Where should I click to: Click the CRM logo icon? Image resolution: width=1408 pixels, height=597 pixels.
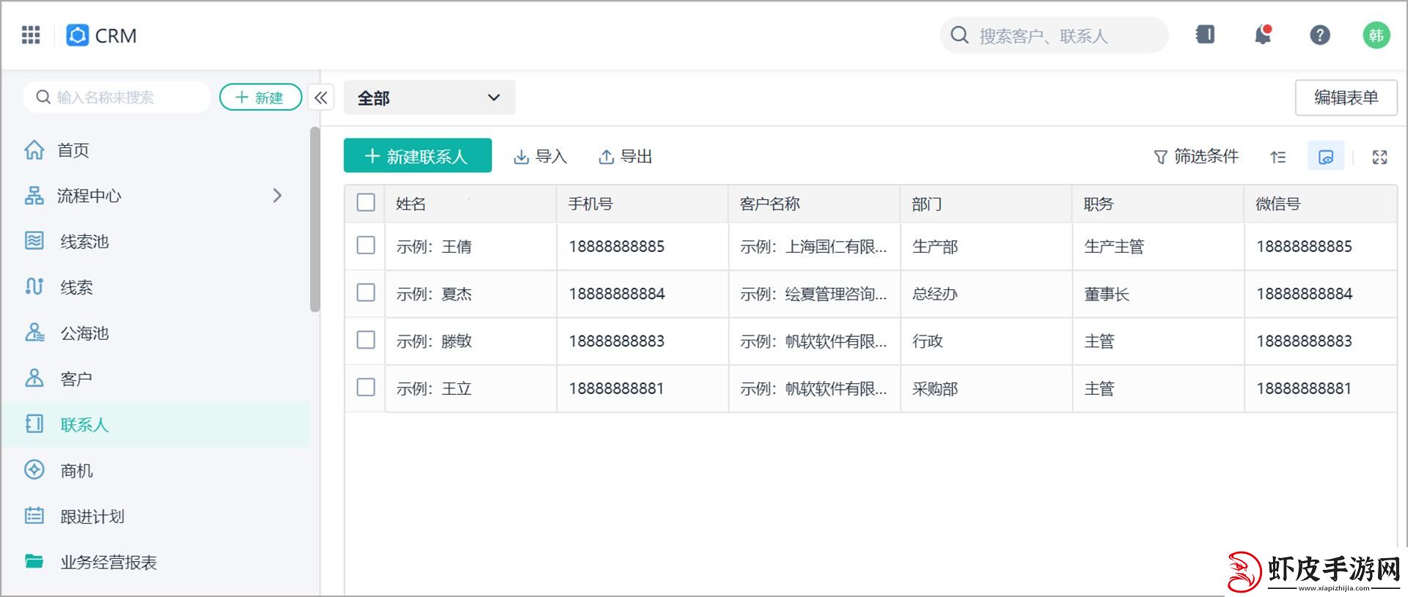[x=77, y=35]
